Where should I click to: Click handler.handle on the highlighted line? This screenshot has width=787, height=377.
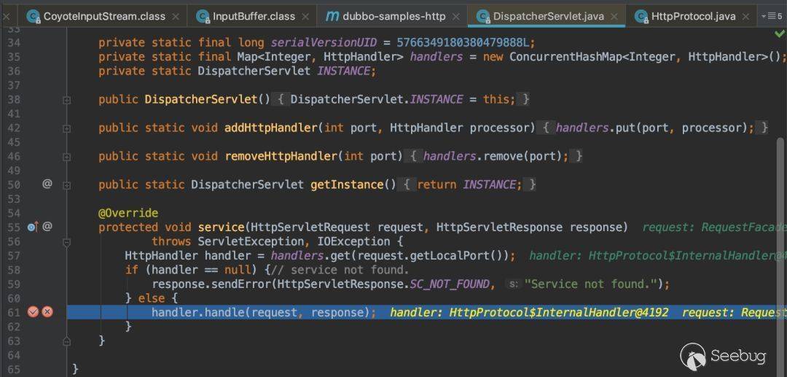point(198,313)
